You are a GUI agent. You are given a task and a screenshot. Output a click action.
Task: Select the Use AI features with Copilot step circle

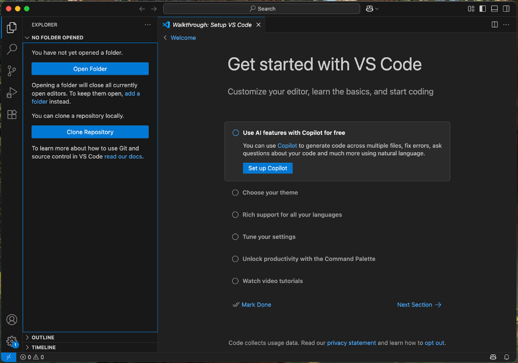tap(236, 133)
